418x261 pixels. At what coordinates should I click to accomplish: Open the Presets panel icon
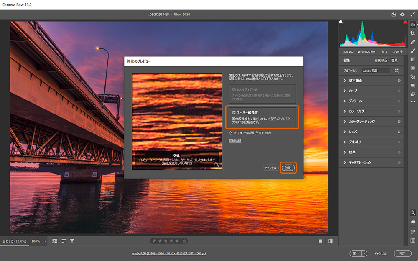(x=413, y=94)
